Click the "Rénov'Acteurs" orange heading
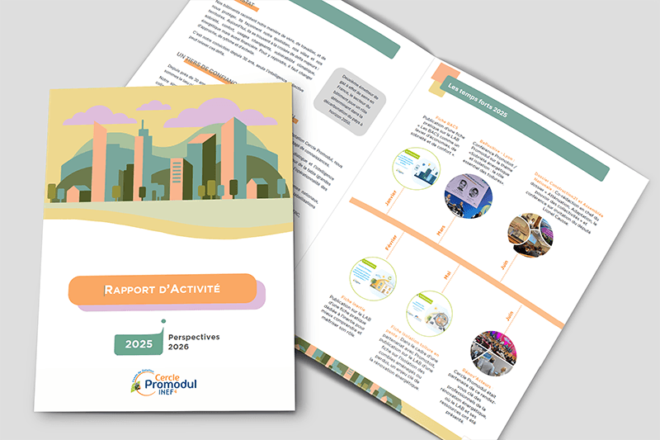The width and height of the screenshot is (660, 440). pos(477,378)
